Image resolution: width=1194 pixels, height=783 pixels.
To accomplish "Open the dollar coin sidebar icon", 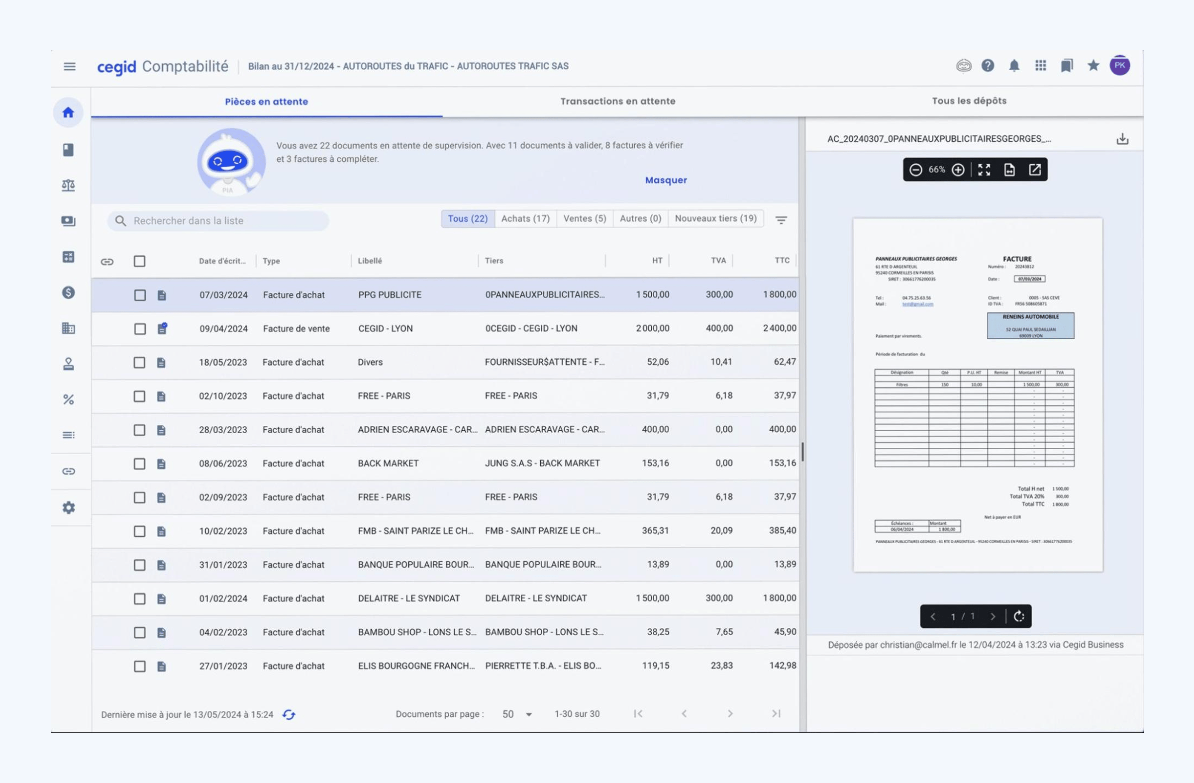I will (68, 293).
